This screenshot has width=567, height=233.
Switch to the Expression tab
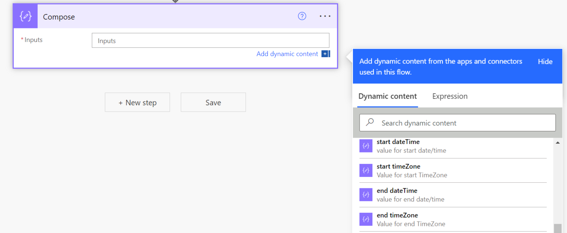450,96
